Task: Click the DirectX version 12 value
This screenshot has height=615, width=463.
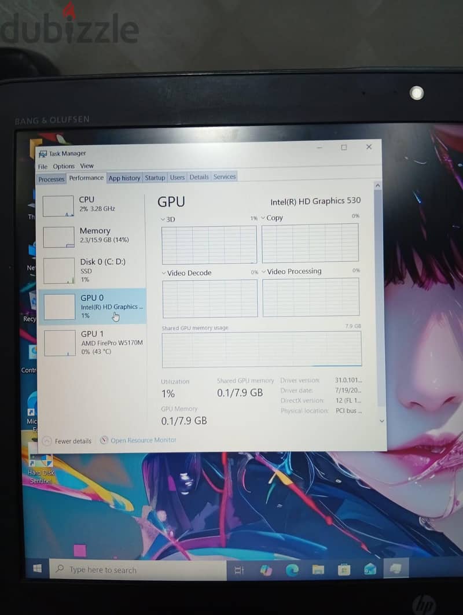Action: (x=348, y=400)
